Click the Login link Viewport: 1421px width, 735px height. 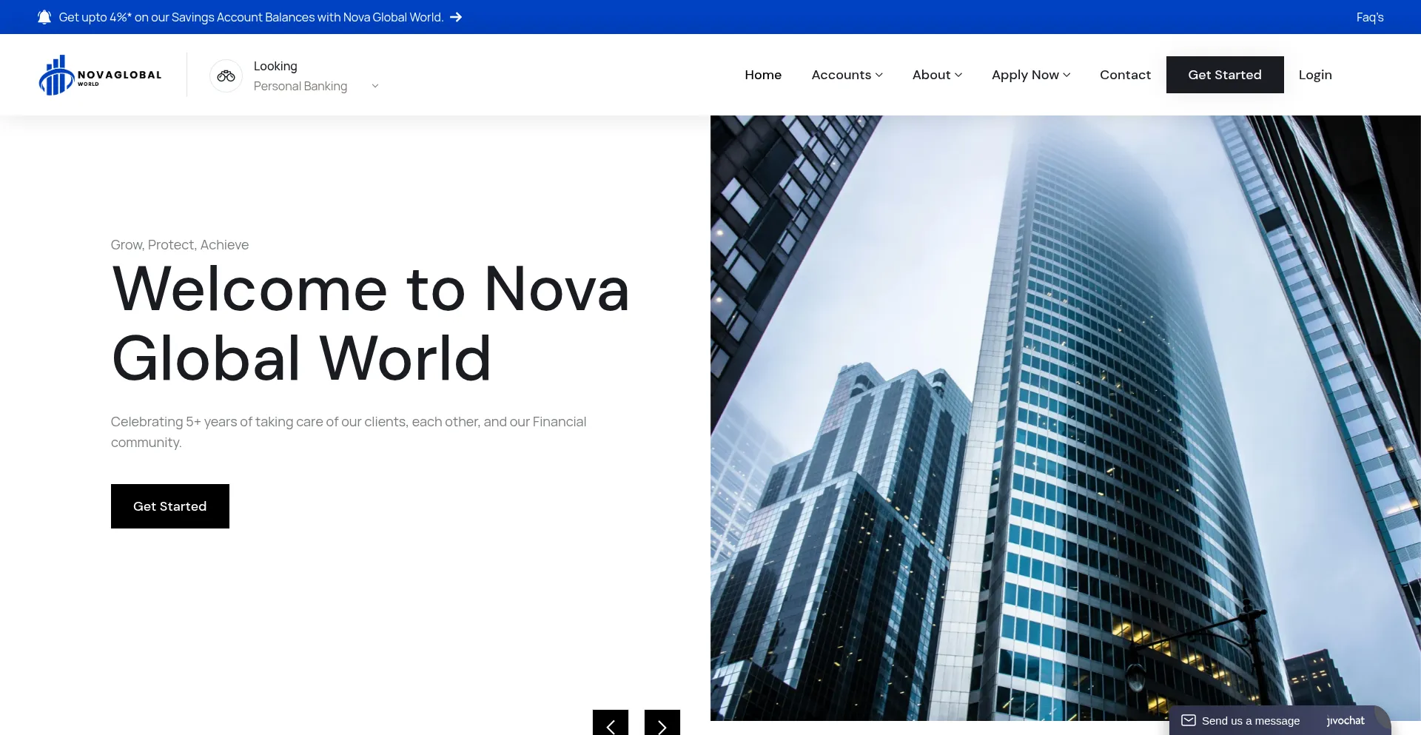click(1314, 75)
